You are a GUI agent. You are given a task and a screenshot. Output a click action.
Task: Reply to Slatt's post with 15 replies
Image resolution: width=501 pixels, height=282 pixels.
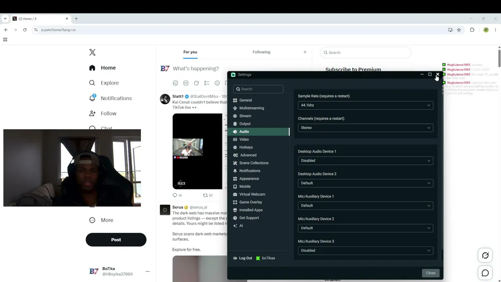coord(177,195)
